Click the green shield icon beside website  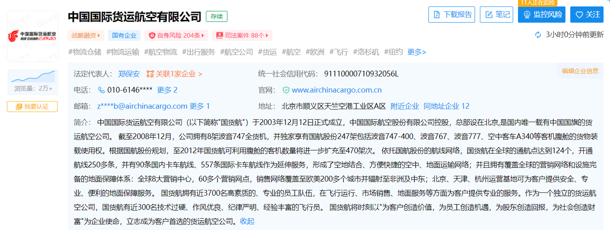[x=286, y=90]
